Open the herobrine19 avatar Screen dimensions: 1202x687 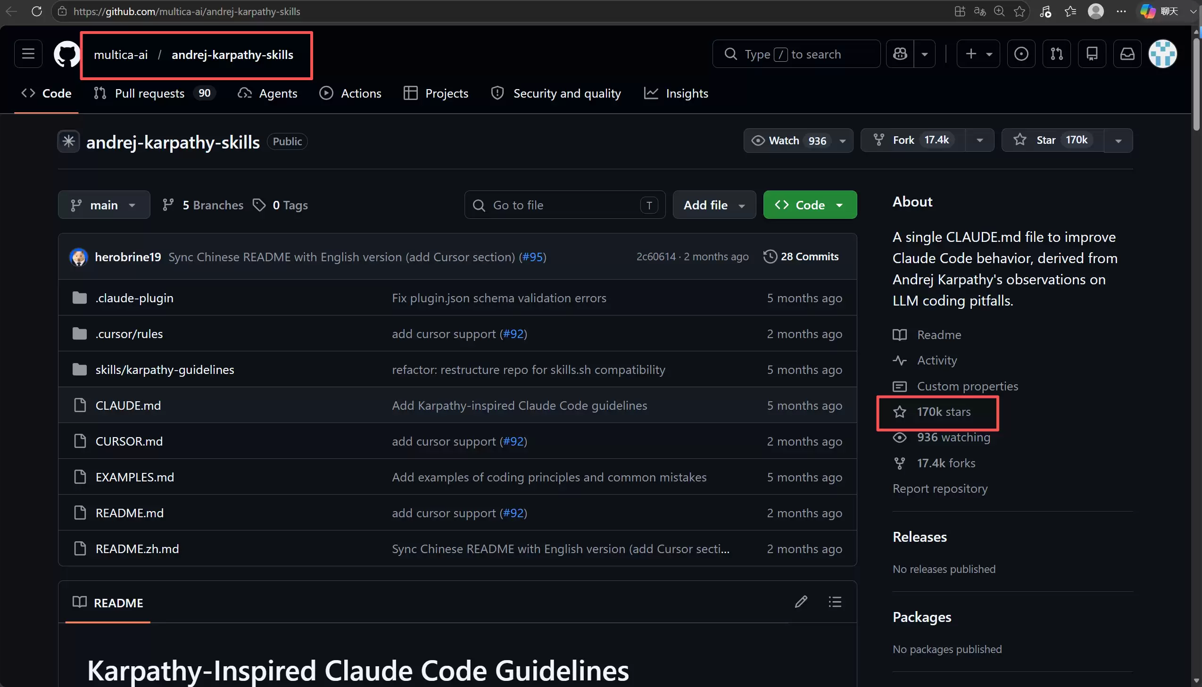[x=79, y=257]
